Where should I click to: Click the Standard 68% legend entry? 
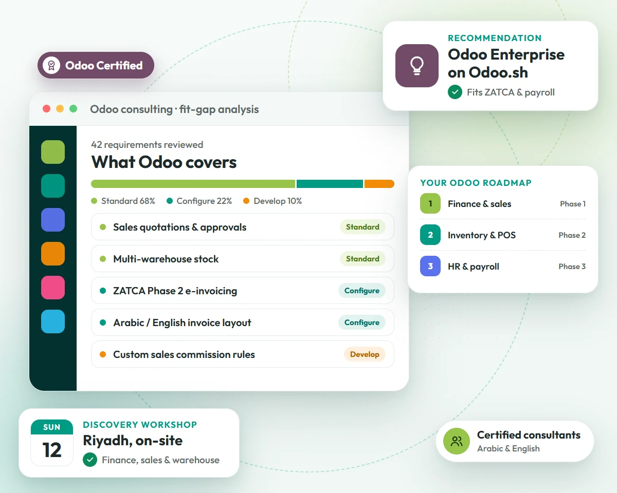[123, 201]
